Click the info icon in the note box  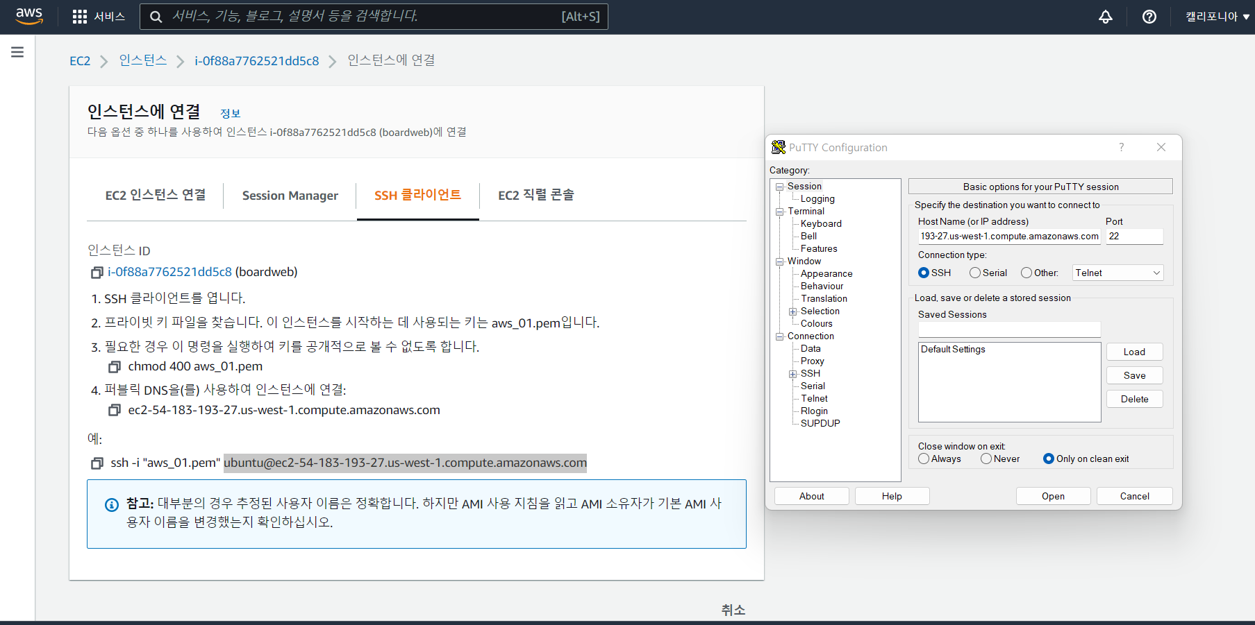click(x=112, y=505)
